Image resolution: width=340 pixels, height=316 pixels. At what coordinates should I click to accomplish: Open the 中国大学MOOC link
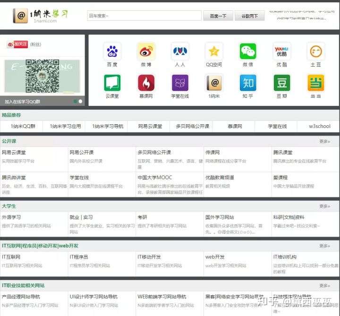[x=155, y=178]
